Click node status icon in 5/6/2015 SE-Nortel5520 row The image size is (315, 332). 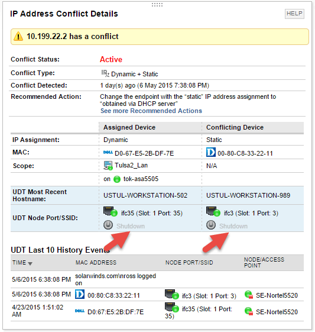click(249, 295)
